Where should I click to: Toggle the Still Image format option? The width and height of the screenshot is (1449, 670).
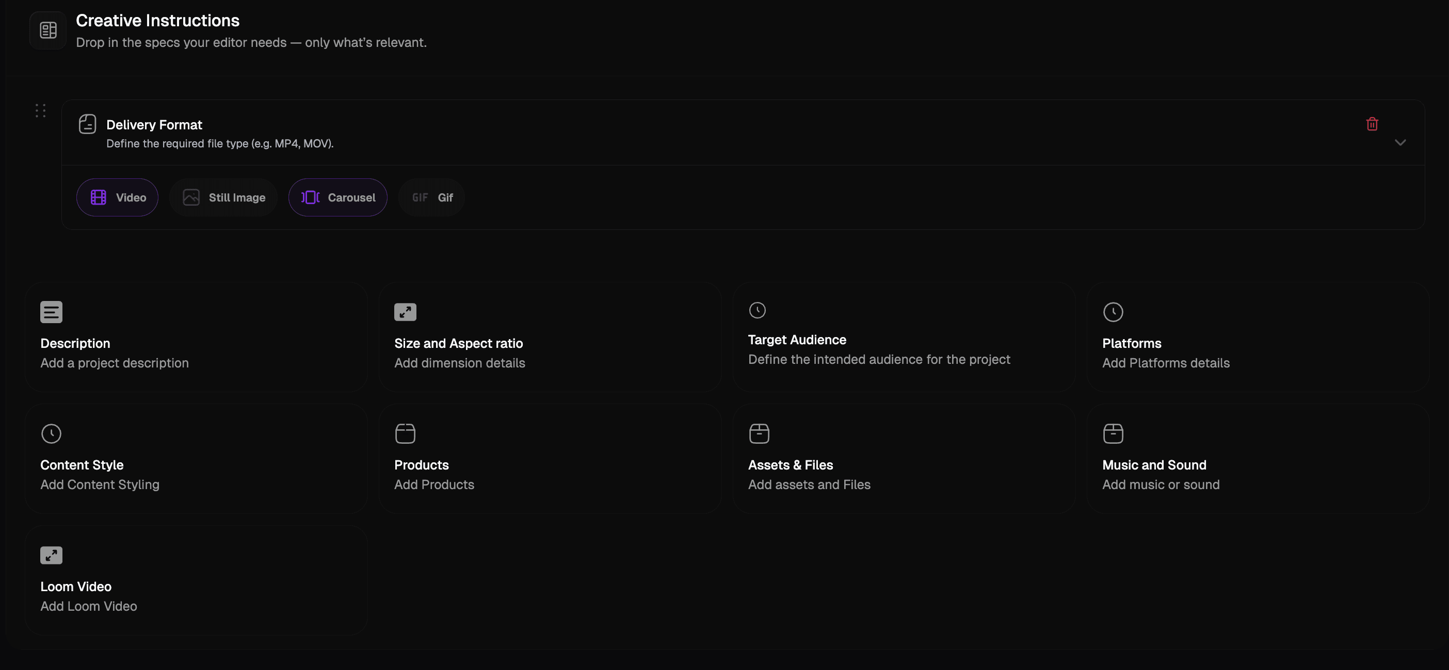(x=224, y=198)
